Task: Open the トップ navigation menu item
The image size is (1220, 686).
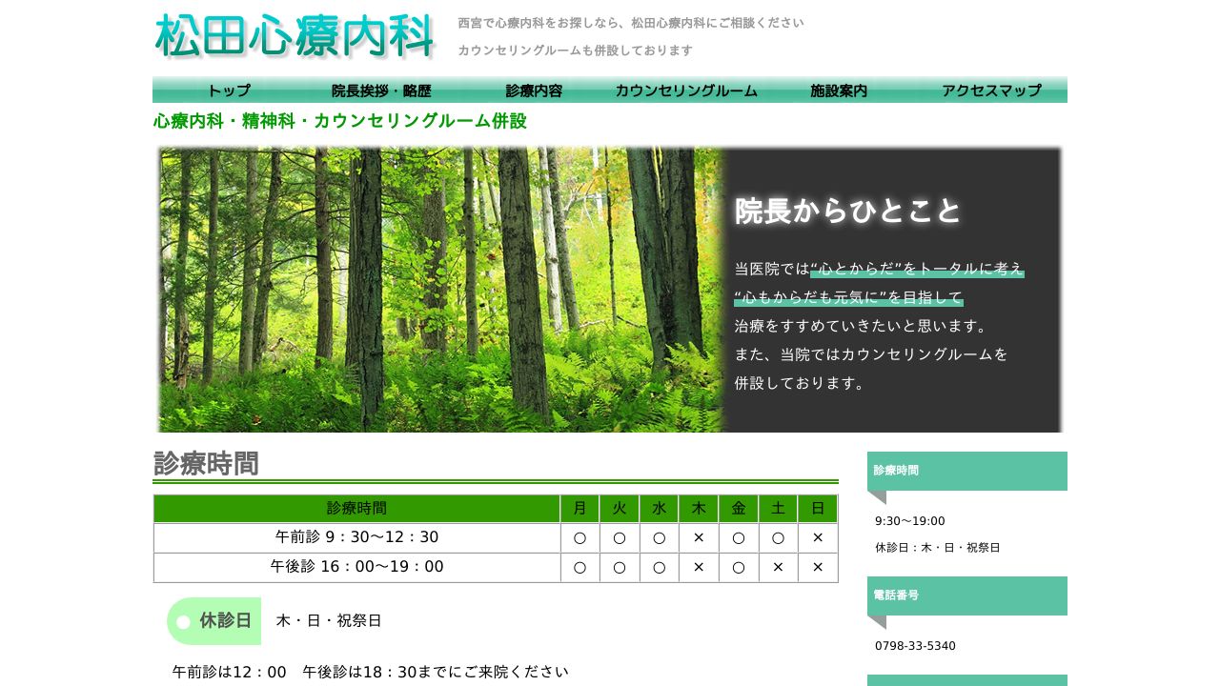Action: 228,91
